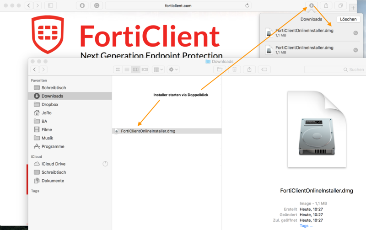Reload the forticlient.com page

point(248,5)
